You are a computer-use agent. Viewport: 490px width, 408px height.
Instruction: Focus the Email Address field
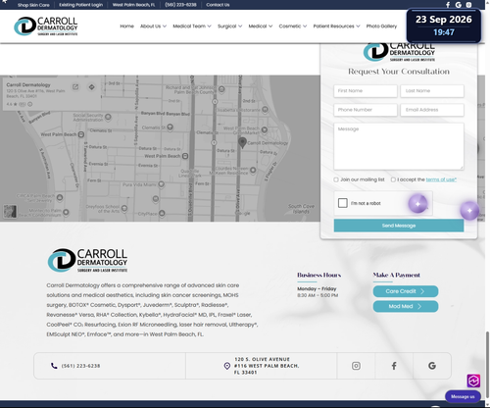click(x=432, y=110)
